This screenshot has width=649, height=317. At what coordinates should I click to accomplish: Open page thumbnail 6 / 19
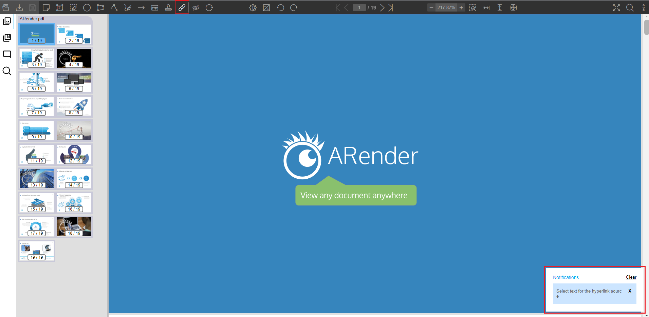[74, 82]
